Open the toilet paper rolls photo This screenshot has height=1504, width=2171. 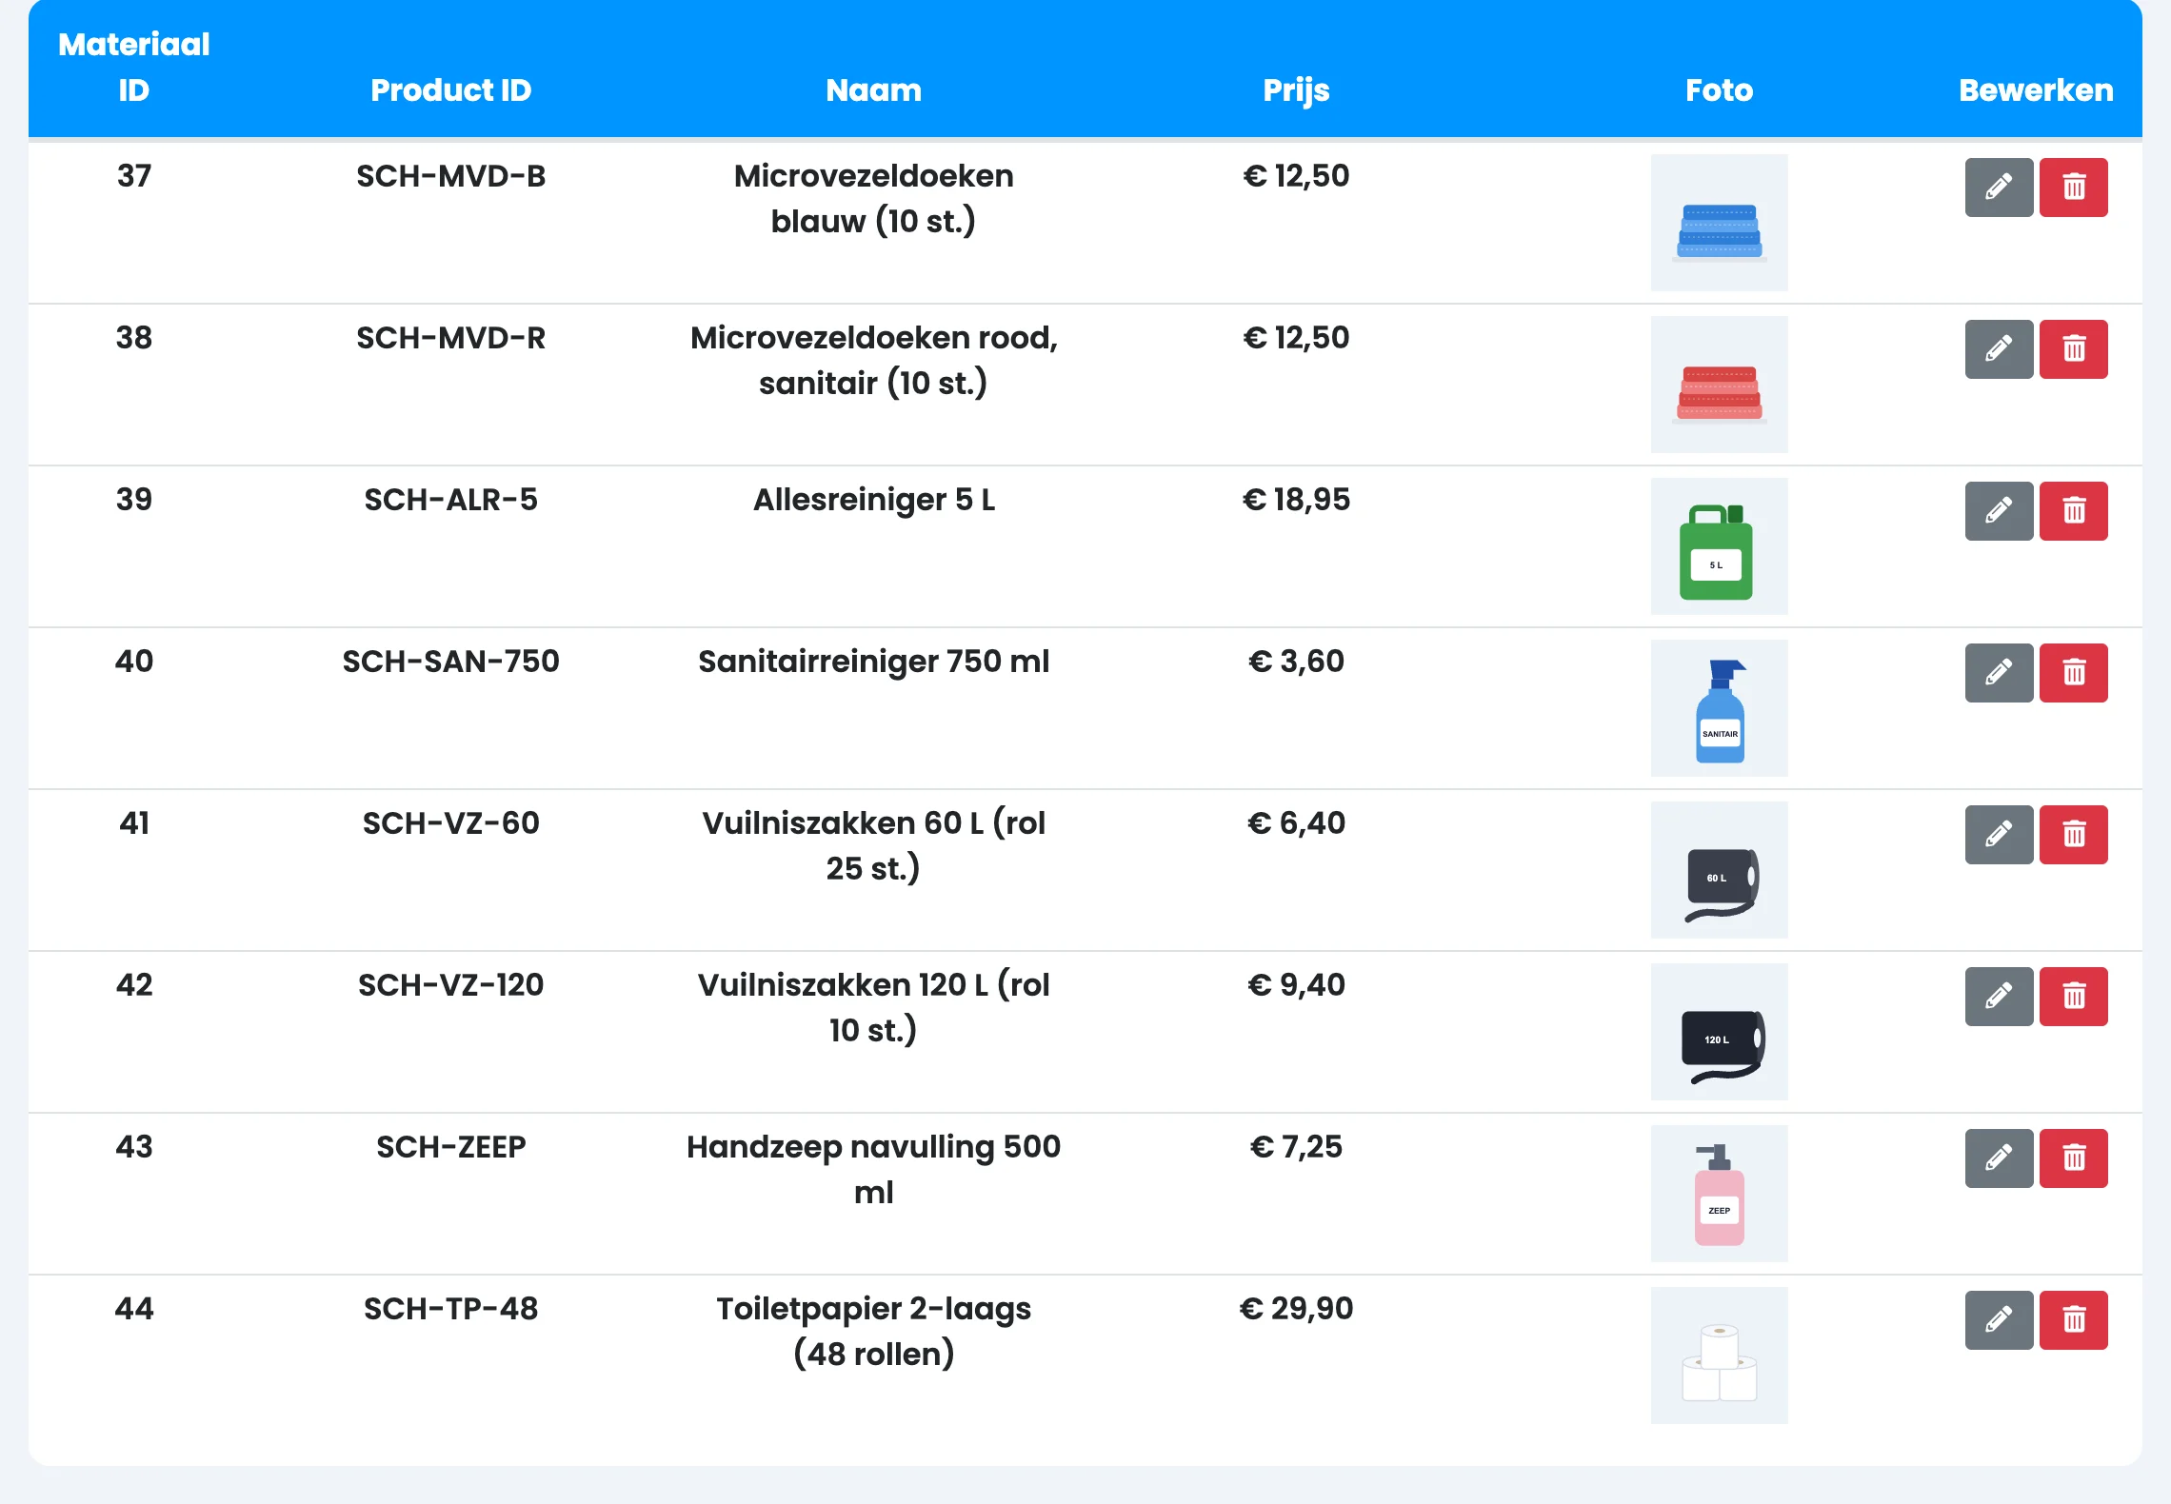click(1719, 1356)
